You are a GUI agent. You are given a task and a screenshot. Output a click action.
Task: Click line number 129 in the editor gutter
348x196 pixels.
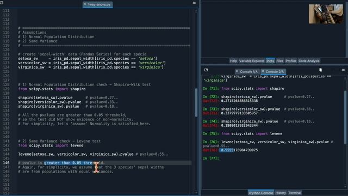click(6, 89)
